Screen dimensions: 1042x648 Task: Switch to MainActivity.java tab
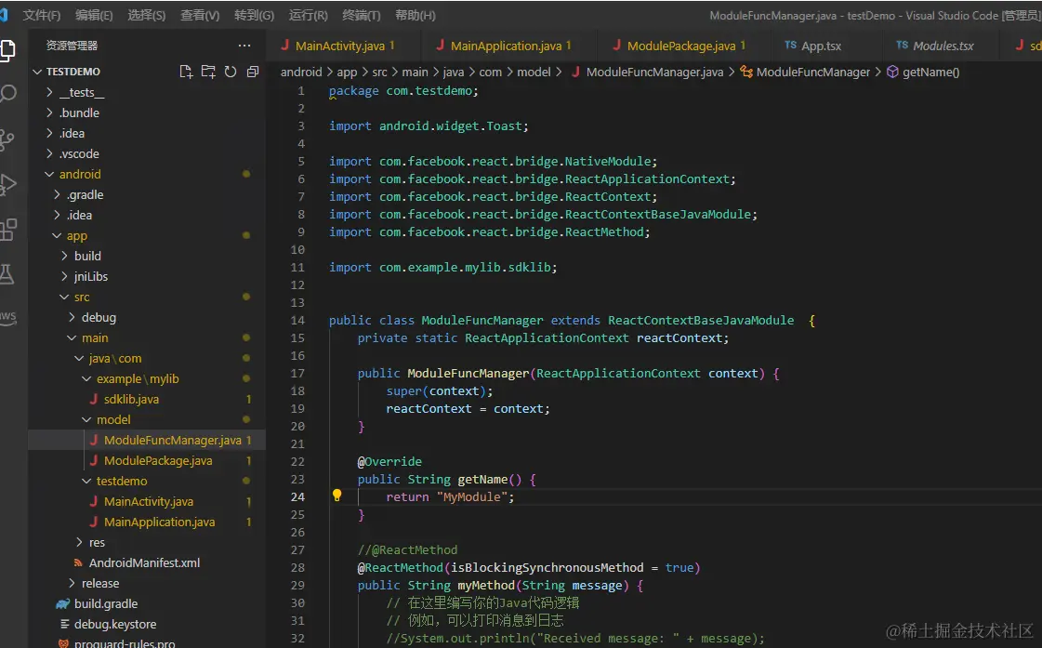pos(343,46)
